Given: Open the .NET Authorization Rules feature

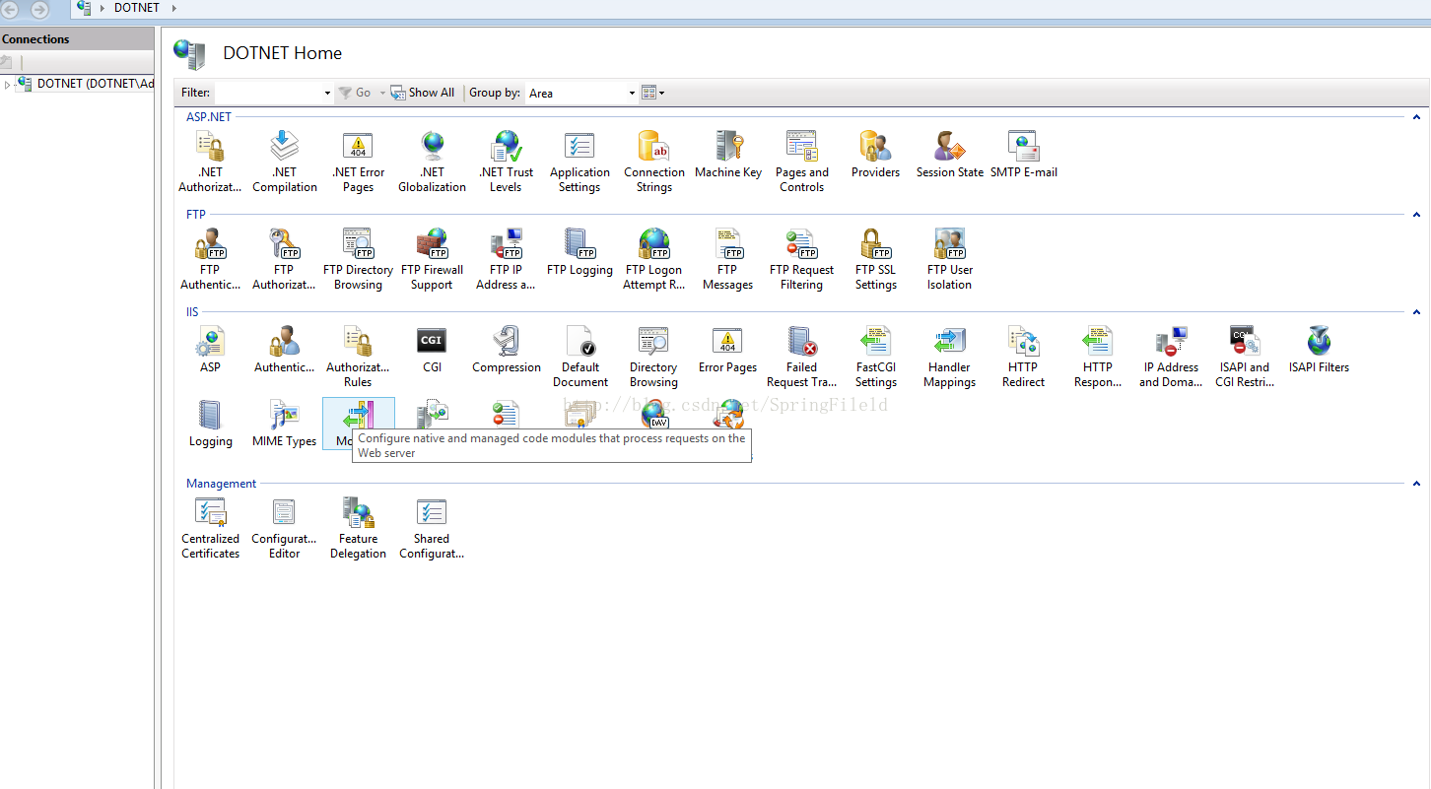Looking at the screenshot, I should coord(210,163).
